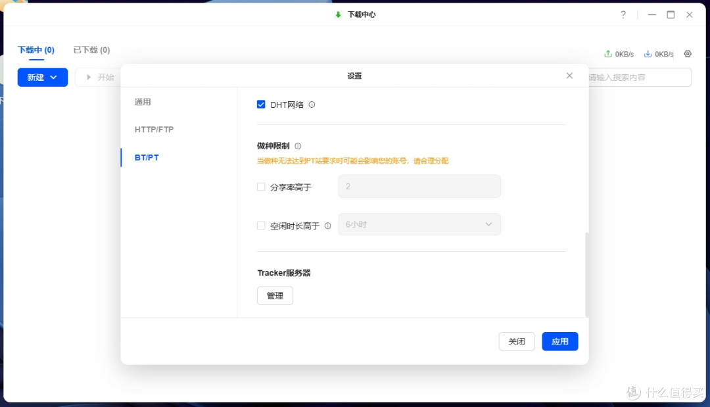Click the 开始 toolbar button

[101, 78]
